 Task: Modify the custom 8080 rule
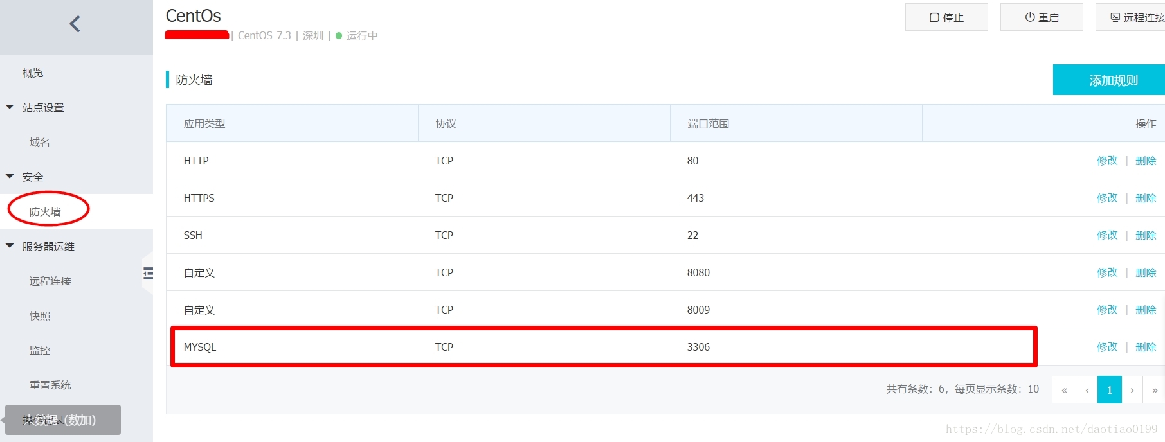(1107, 272)
